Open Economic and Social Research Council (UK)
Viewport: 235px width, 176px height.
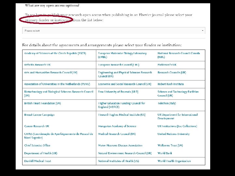click(125, 84)
